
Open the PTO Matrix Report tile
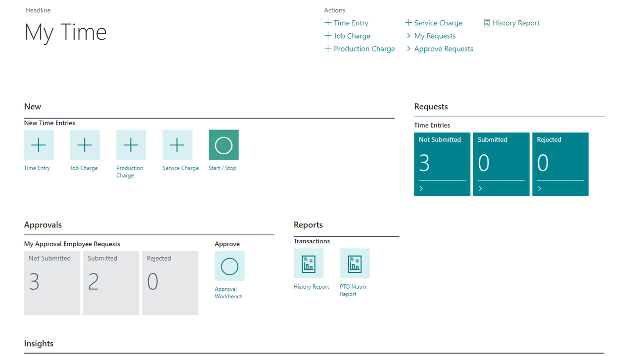coord(354,264)
